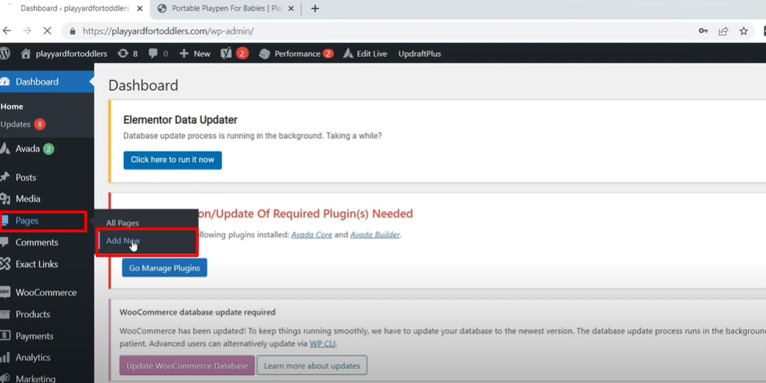Click the Go Manage Plugins button

164,268
